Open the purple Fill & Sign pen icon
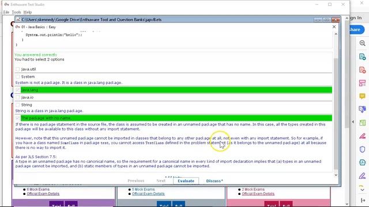 coord(363,176)
